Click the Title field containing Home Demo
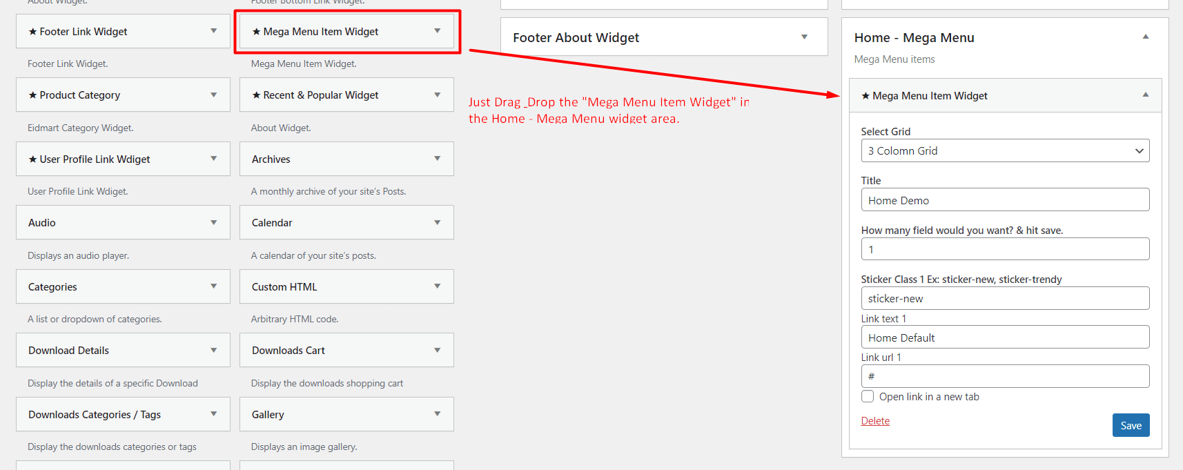Viewport: 1183px width, 470px height. [1005, 199]
